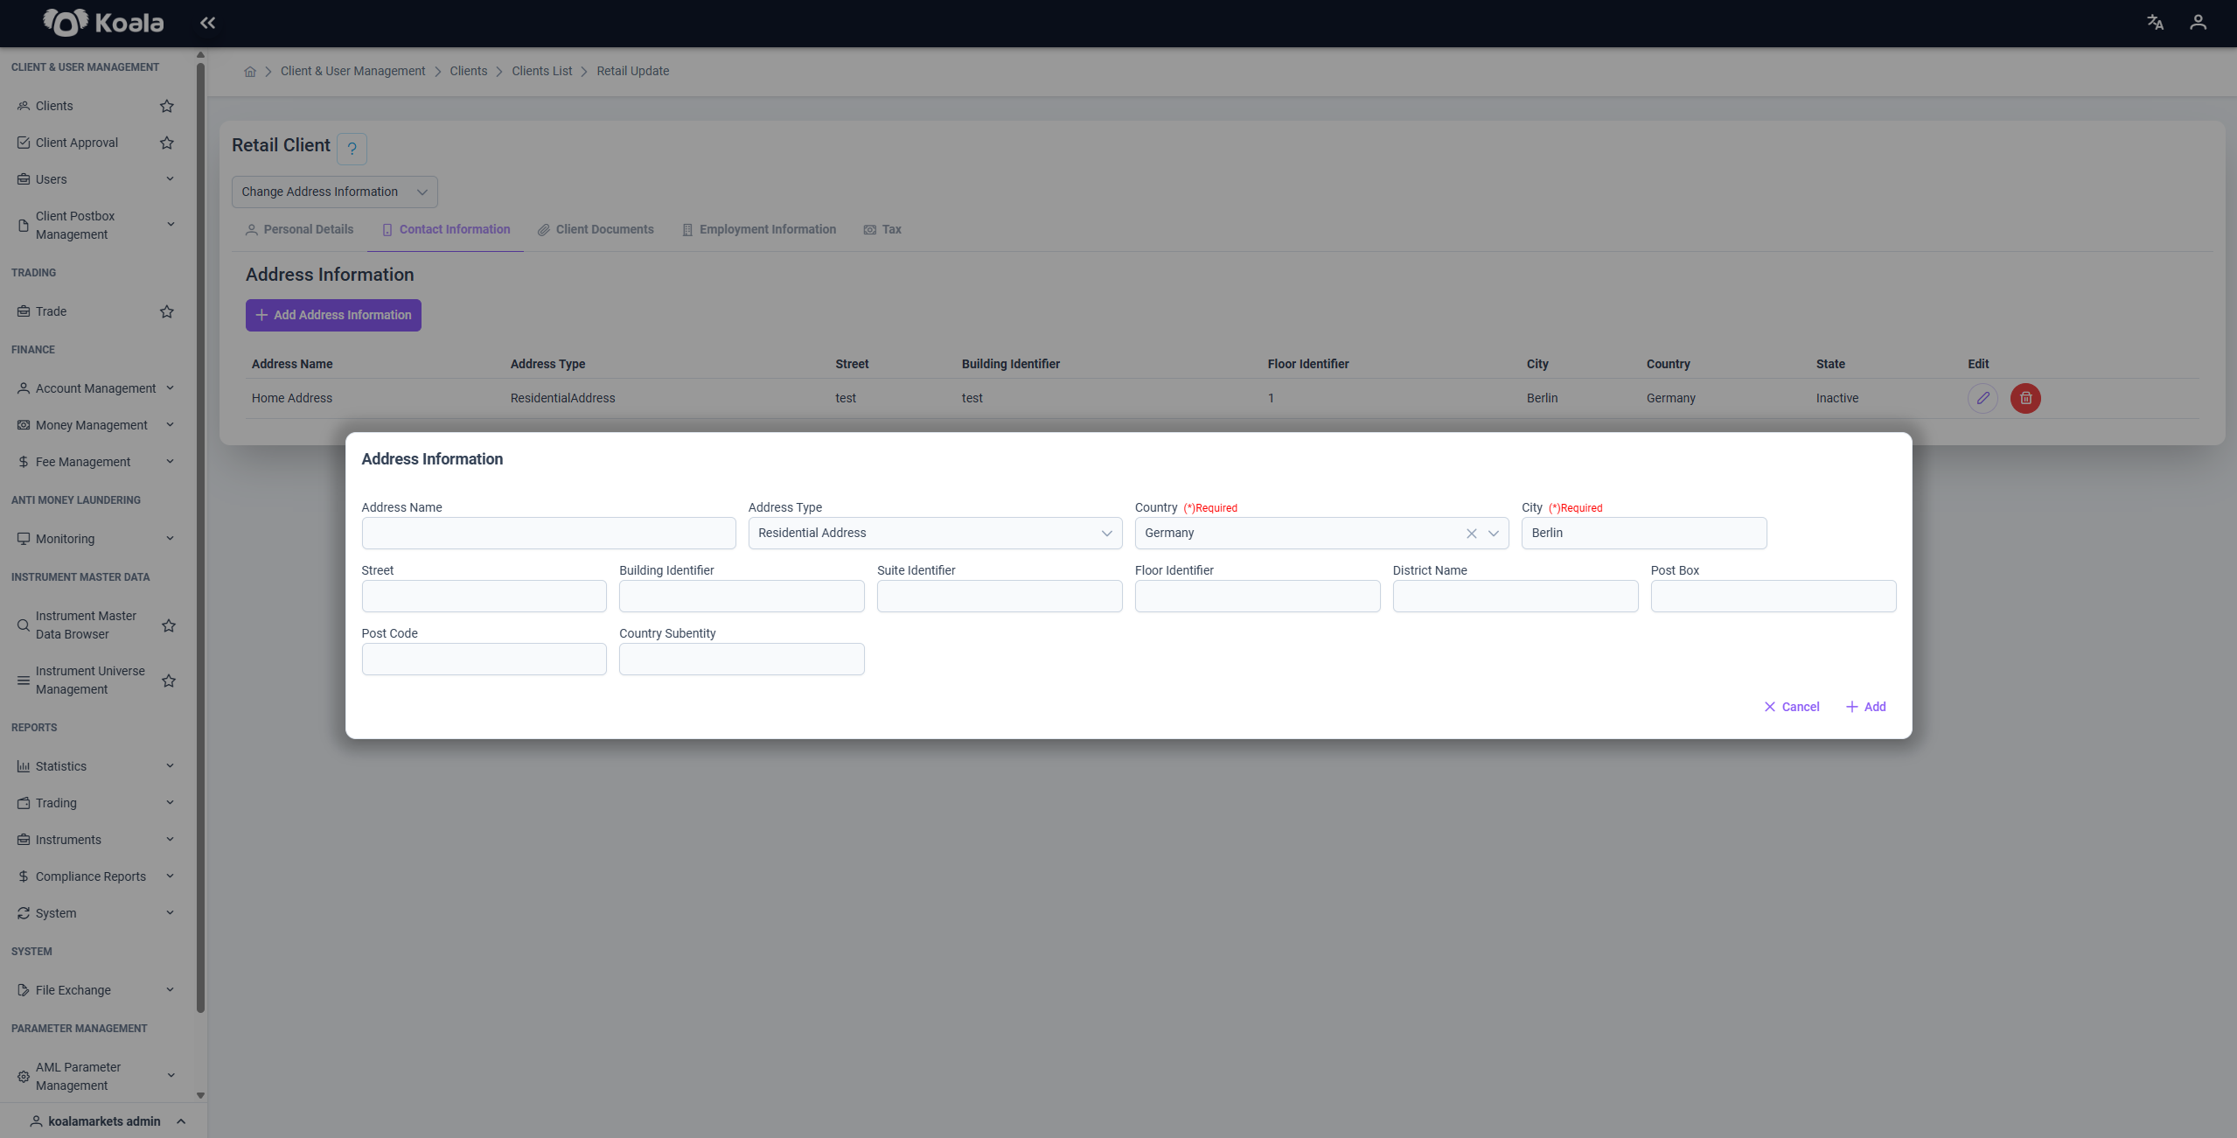Click the 'Home Address' table cell
This screenshot has height=1138, width=2237.
(x=292, y=399)
